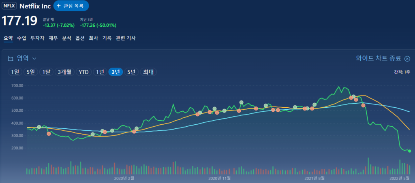The image size is (415, 183).
Task: Show maximum history with 최대
Action: (148, 72)
